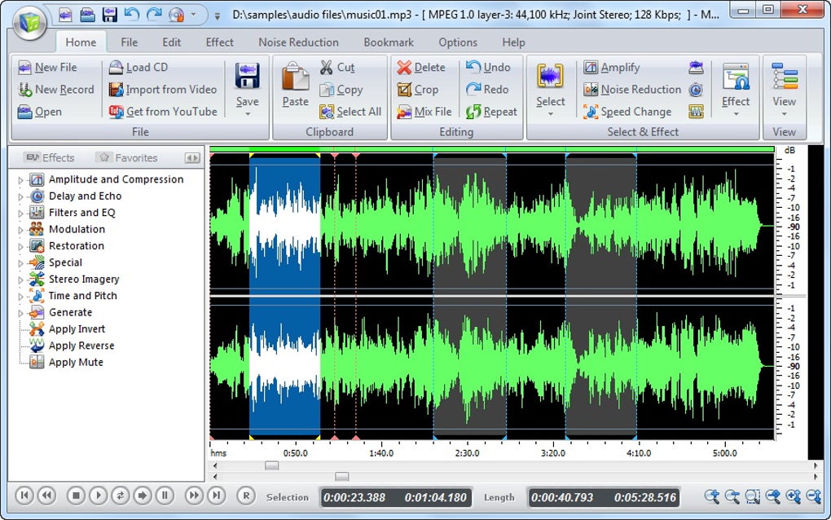
Task: Toggle loop playback mode
Action: point(121,495)
